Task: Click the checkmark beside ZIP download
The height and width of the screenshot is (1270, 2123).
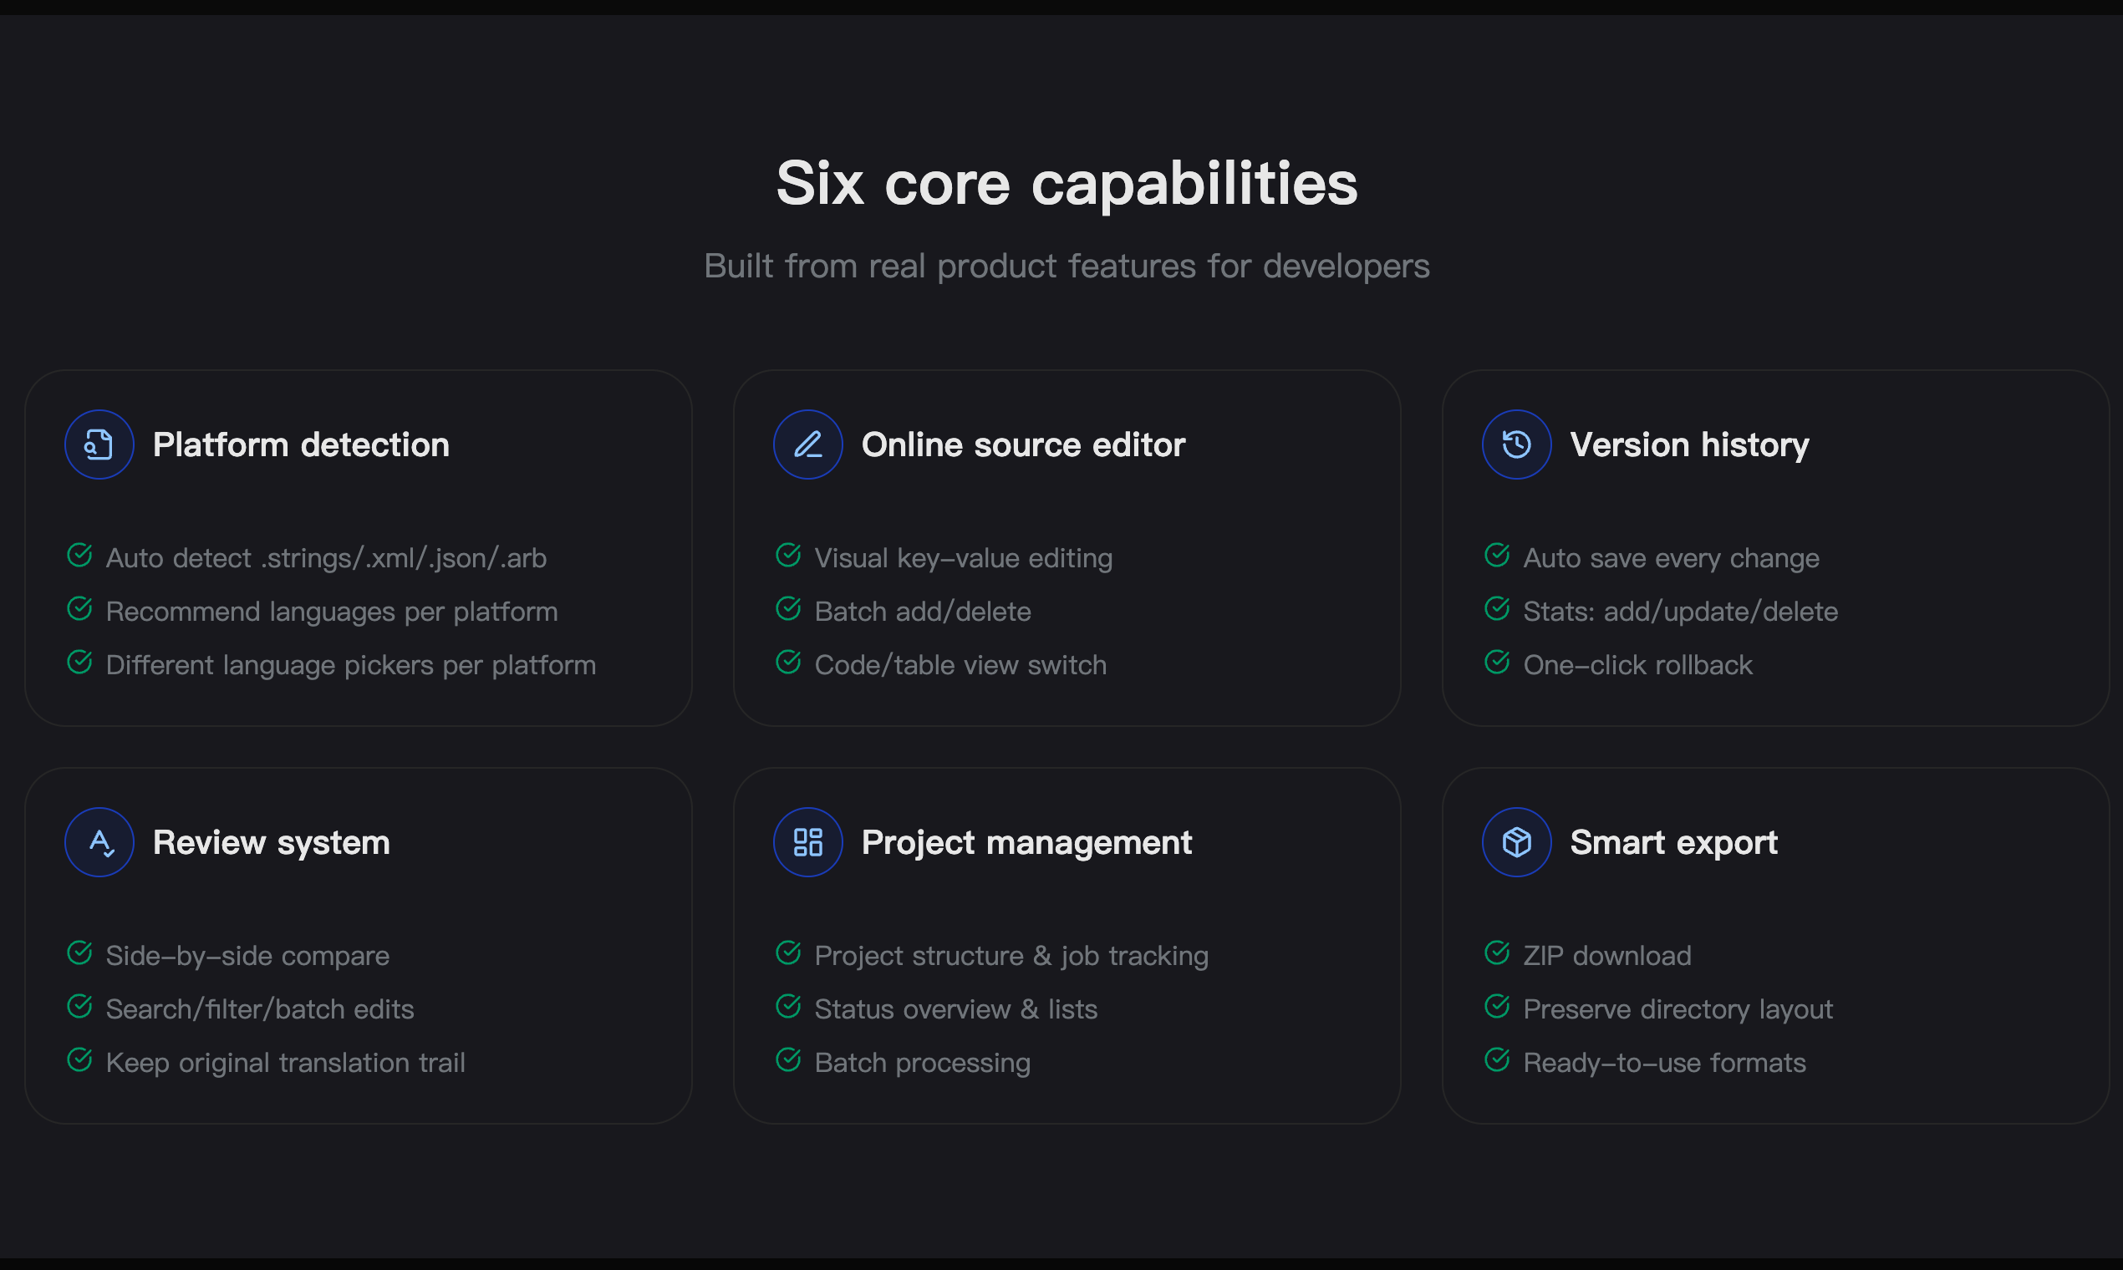Action: pyautogui.click(x=1496, y=952)
